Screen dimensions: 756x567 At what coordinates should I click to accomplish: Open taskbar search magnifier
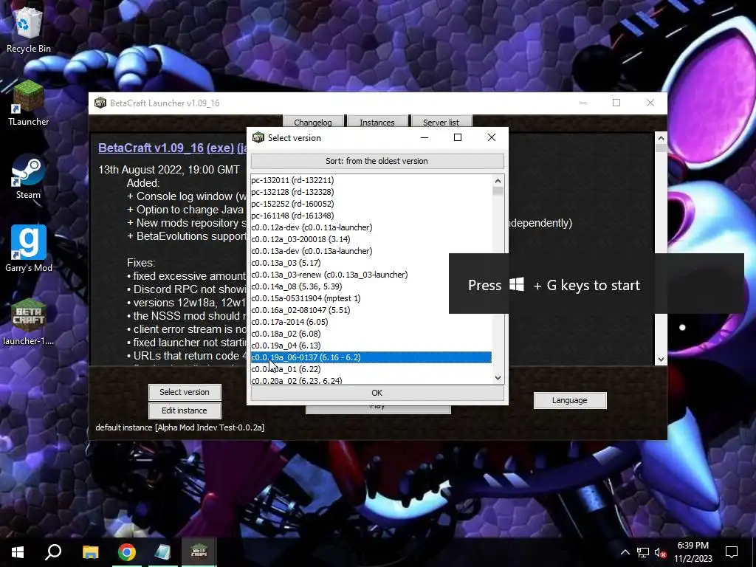pyautogui.click(x=53, y=552)
